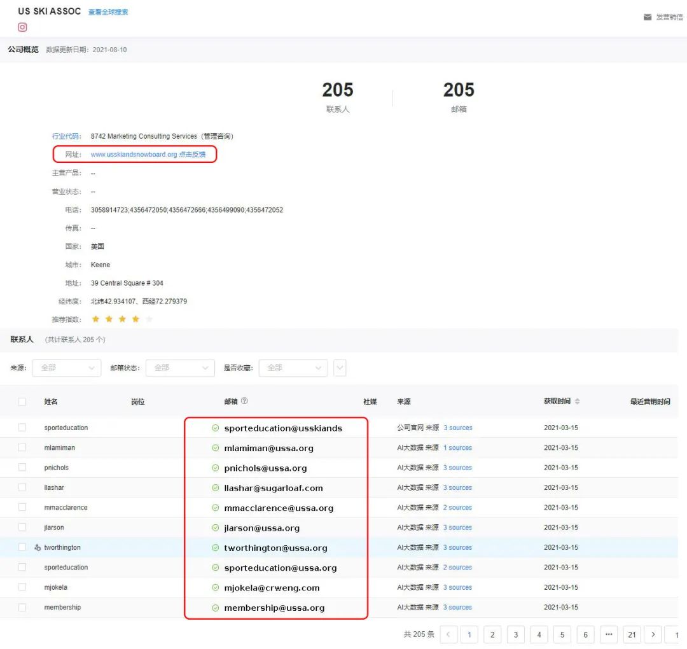Image resolution: width=687 pixels, height=649 pixels.
Task: Click verified icon next to pnichols@ussa.org
Action: (215, 468)
